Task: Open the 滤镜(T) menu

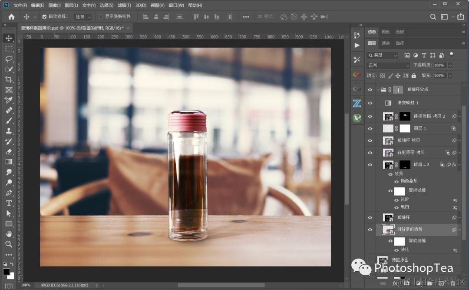Action: [124, 5]
